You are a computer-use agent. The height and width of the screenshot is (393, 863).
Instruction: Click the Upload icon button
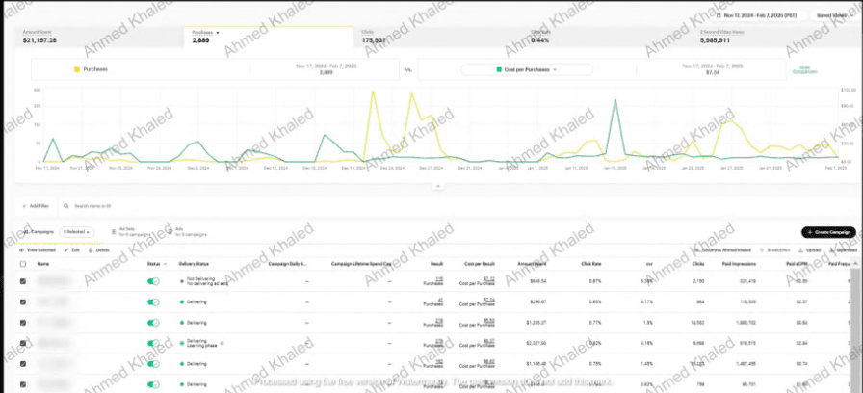[810, 249]
